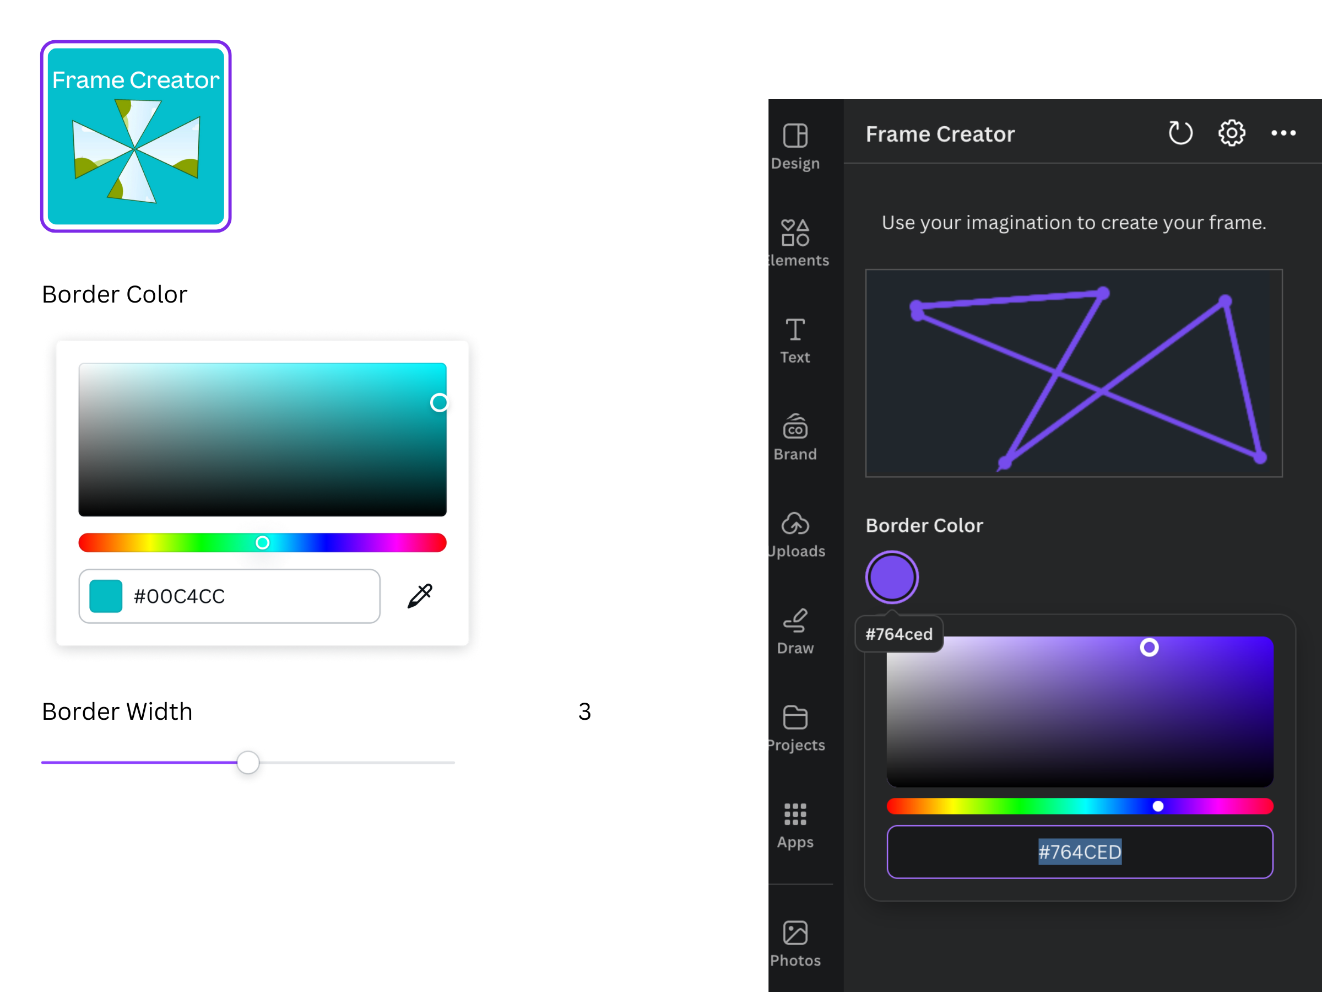This screenshot has width=1322, height=992.
Task: Click the Frame Creator app thumbnail
Action: tap(136, 136)
